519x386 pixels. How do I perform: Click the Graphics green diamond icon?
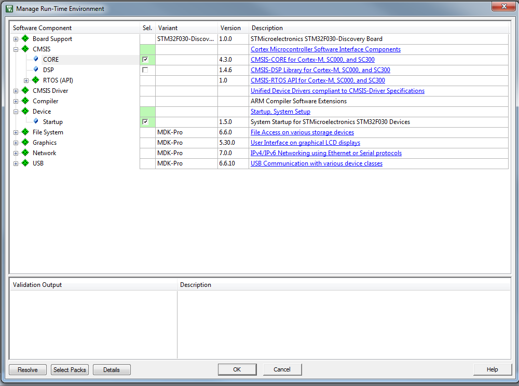tap(25, 142)
